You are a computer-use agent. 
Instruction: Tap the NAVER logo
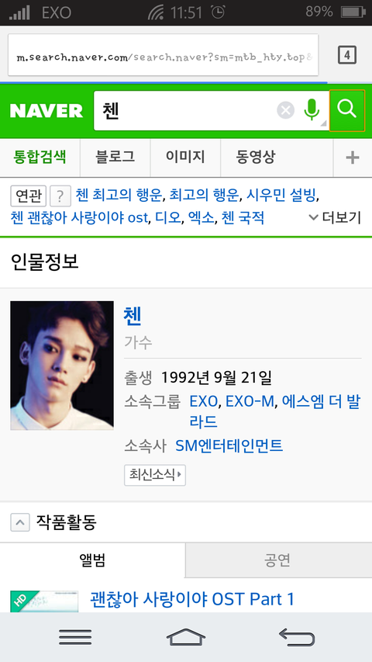click(46, 111)
